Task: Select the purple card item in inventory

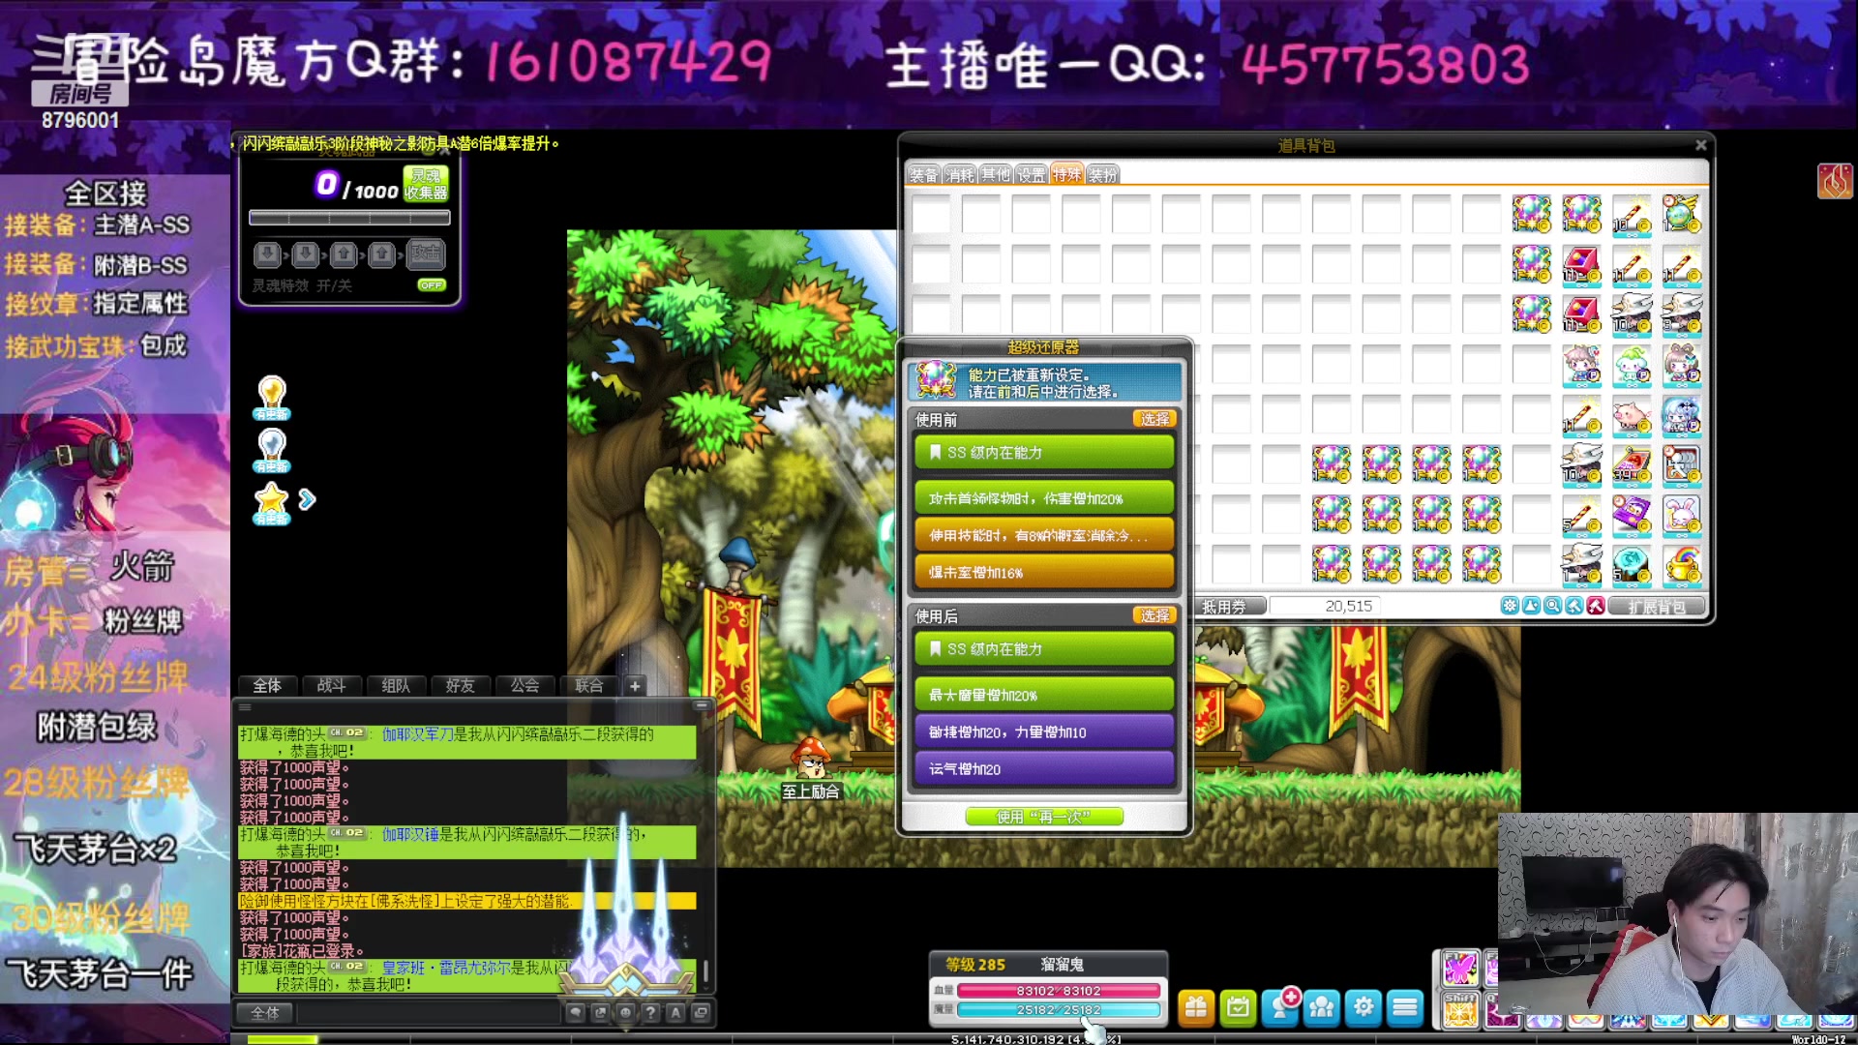Action: click(x=1632, y=515)
